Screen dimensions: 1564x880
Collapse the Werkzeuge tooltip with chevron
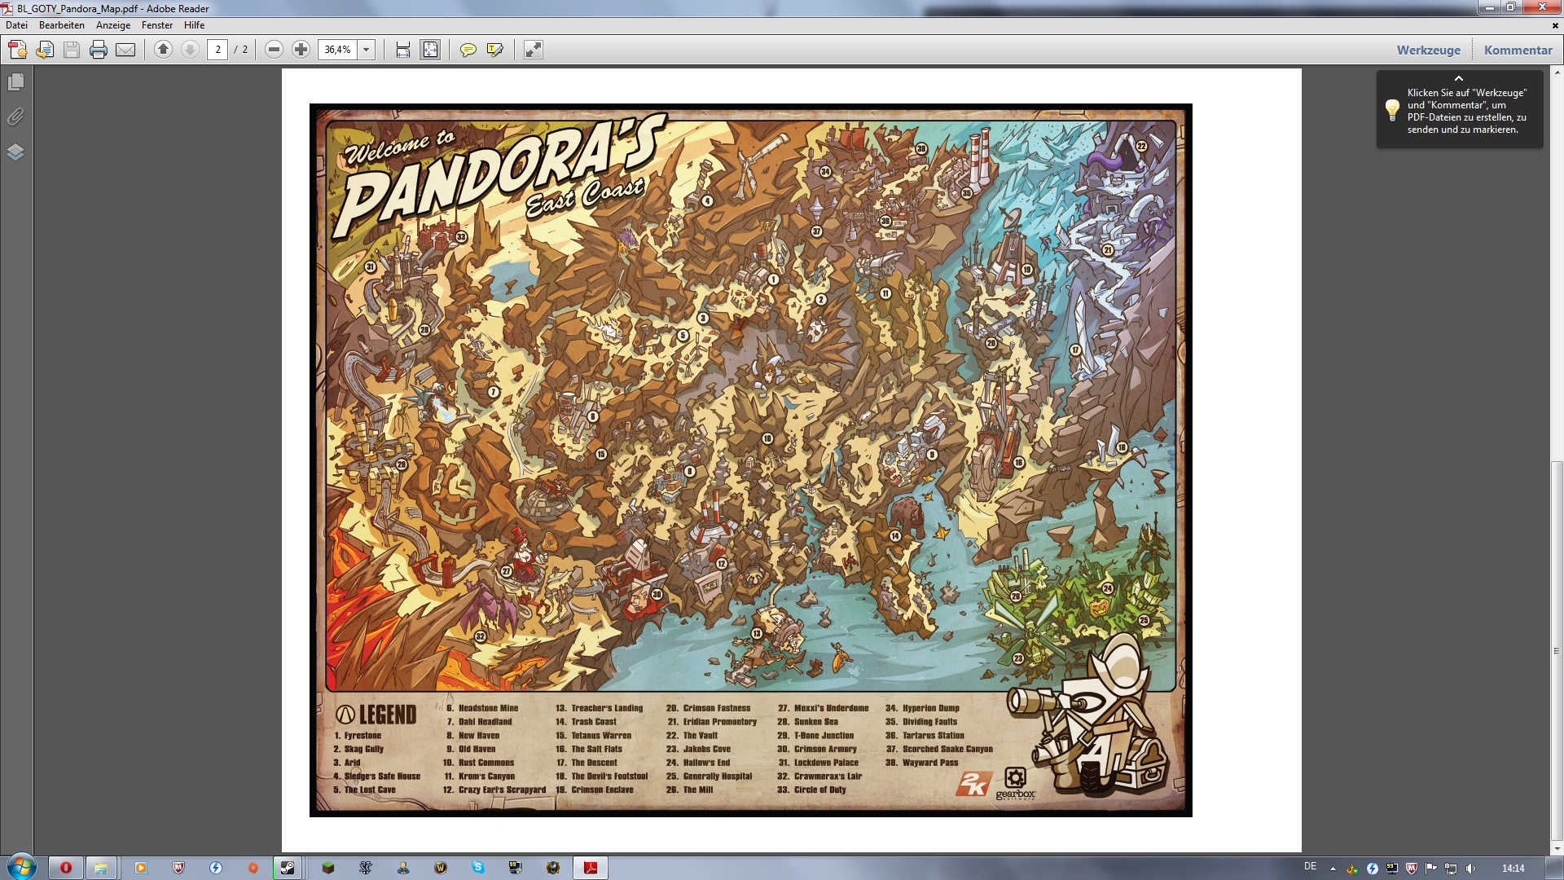1459,78
